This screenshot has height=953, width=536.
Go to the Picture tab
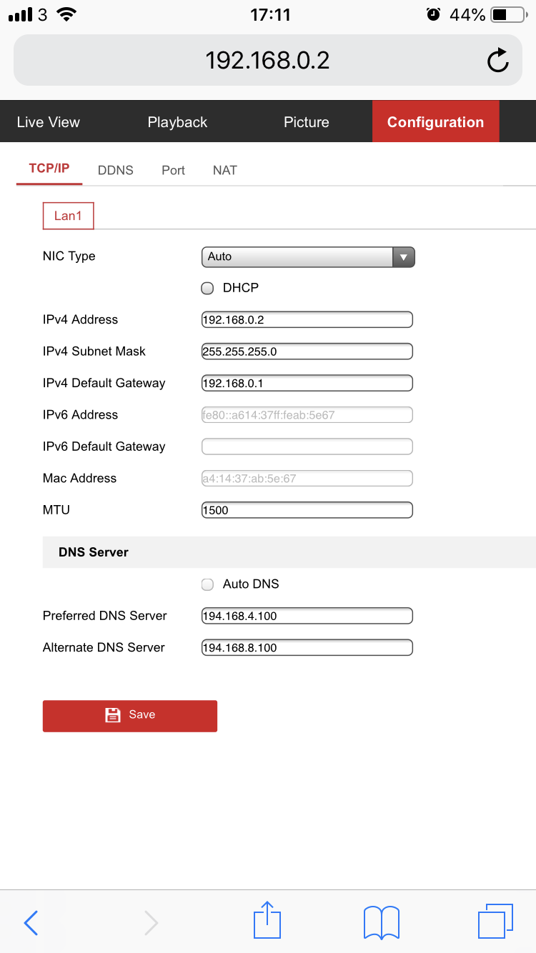click(306, 122)
